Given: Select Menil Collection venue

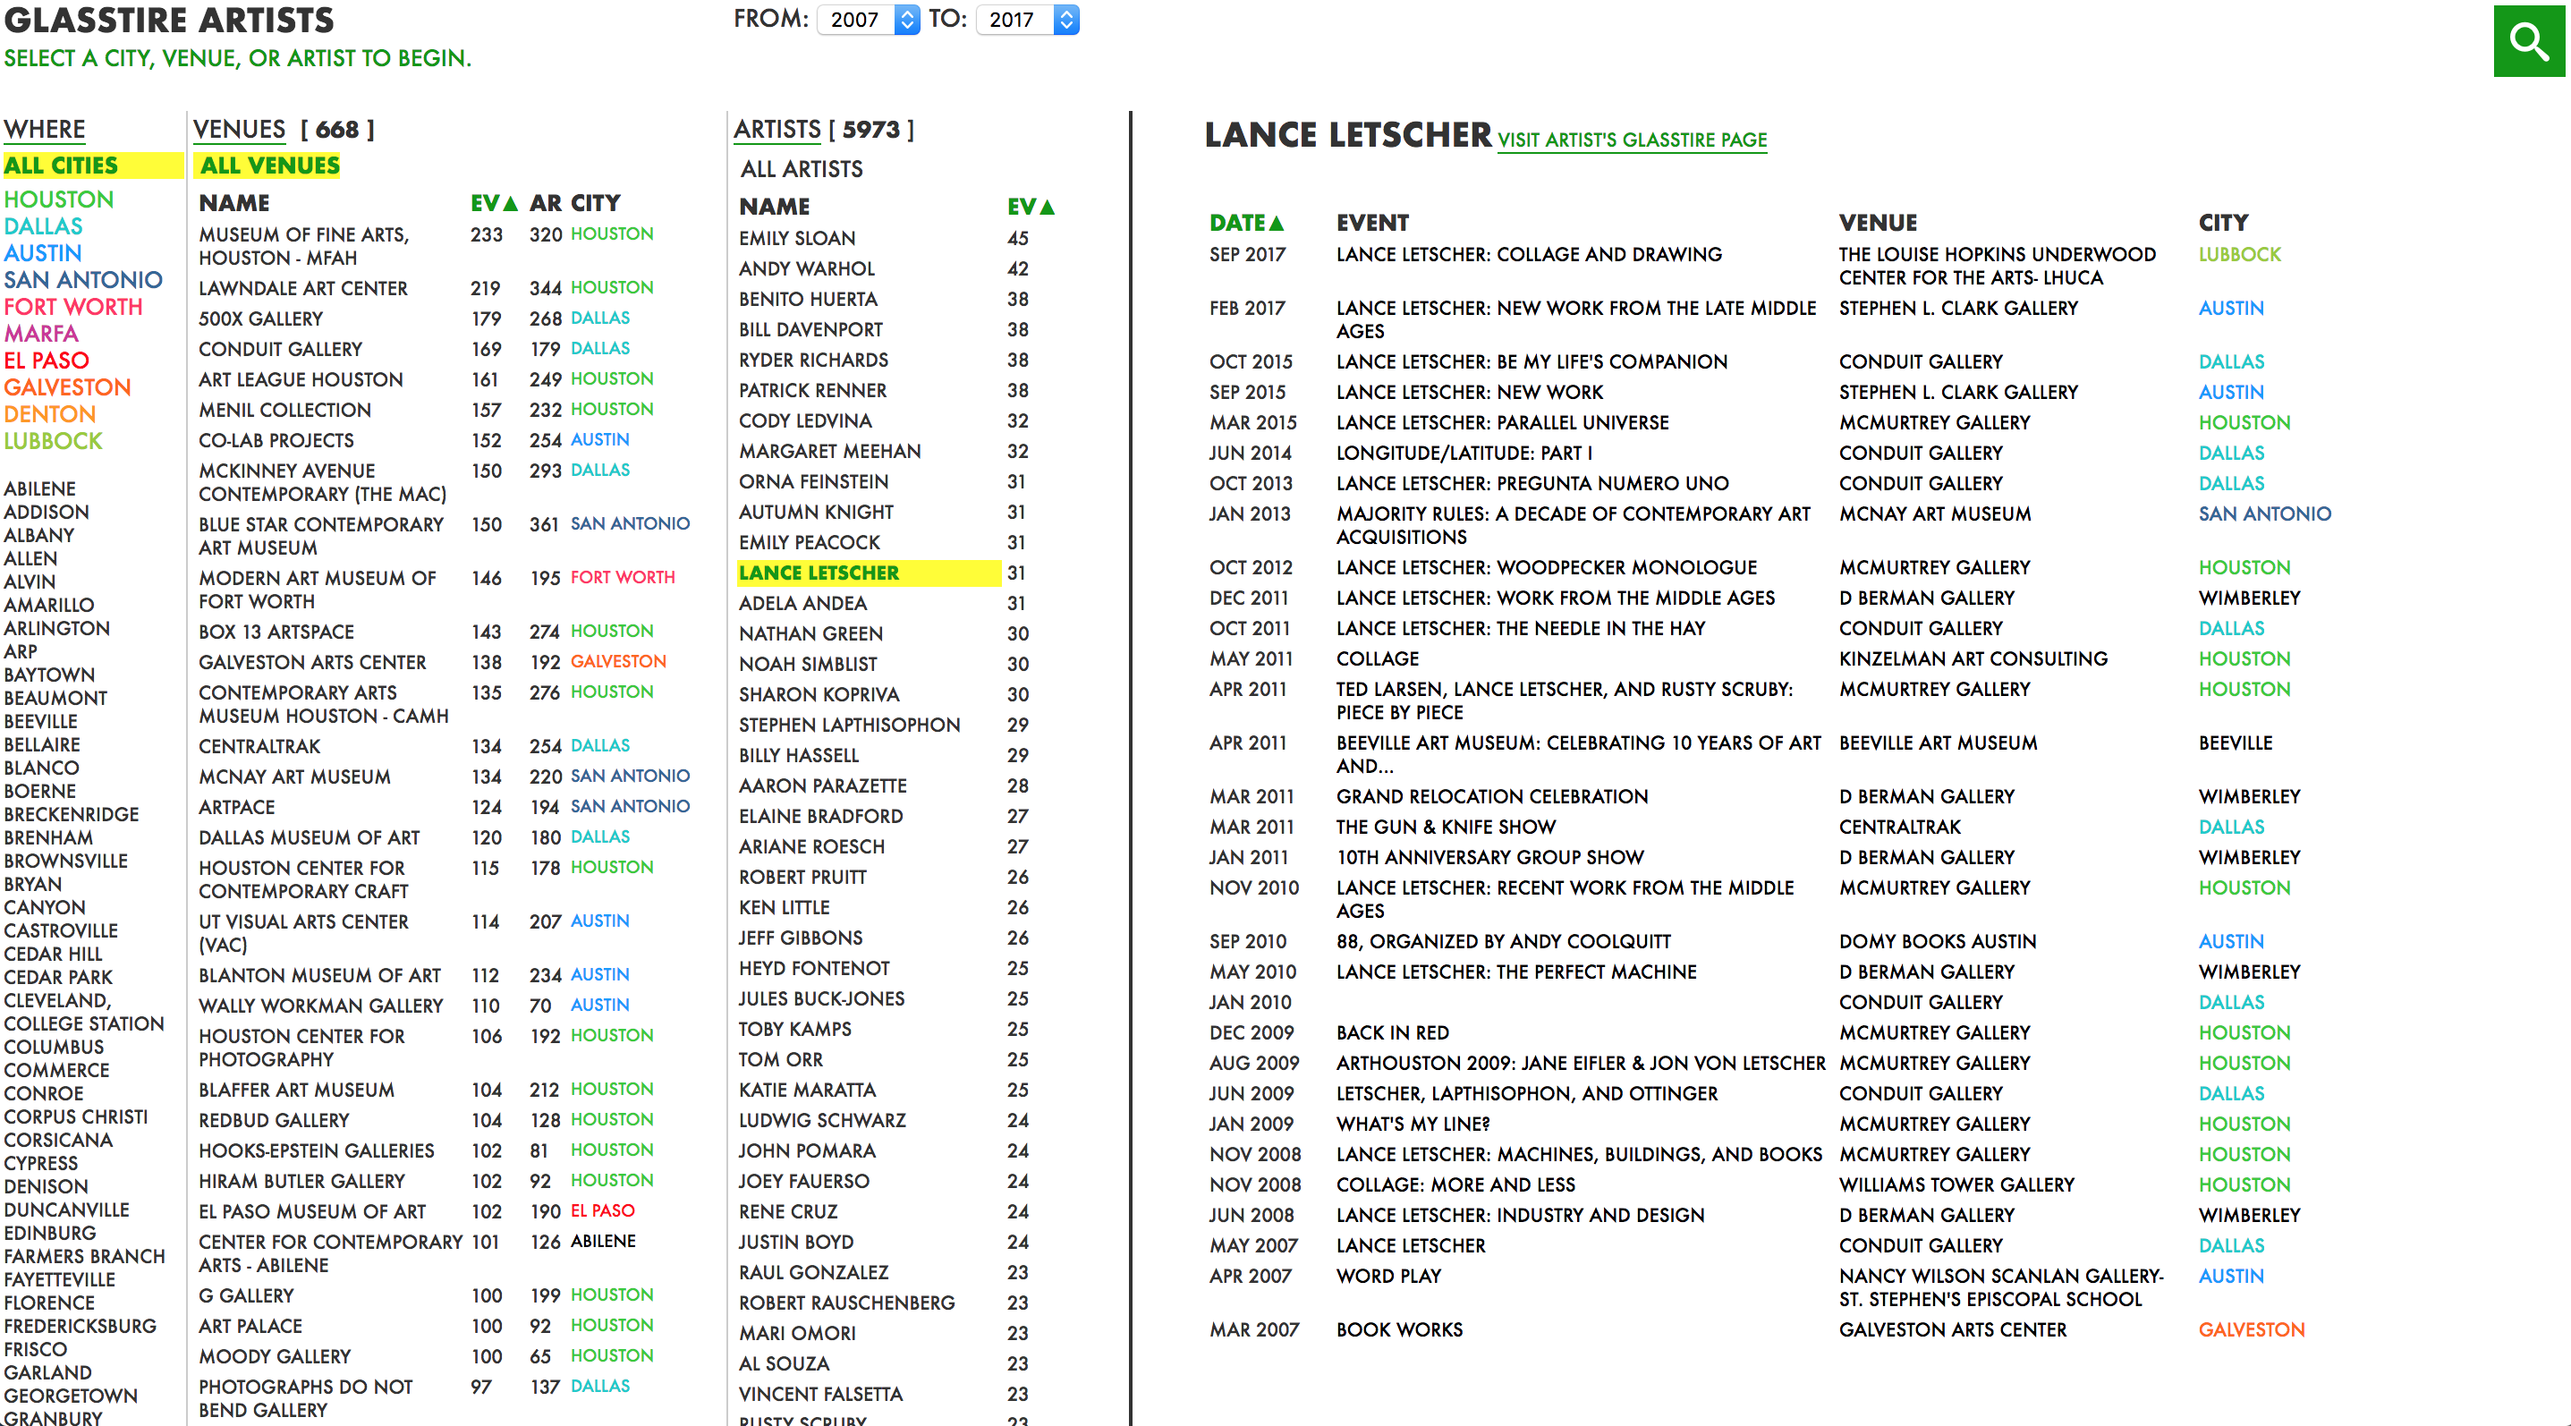Looking at the screenshot, I should click(x=284, y=412).
